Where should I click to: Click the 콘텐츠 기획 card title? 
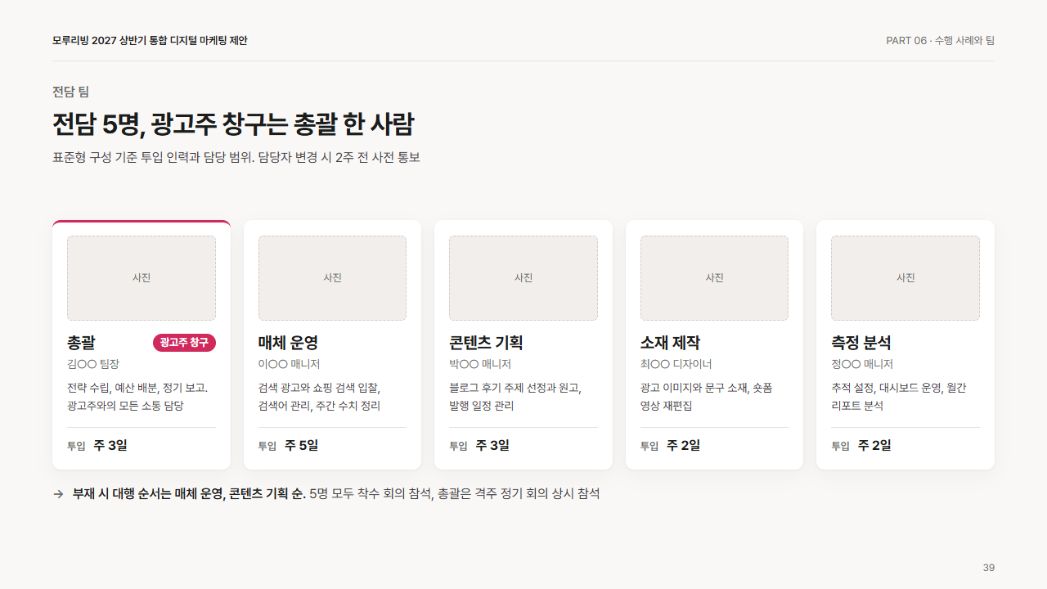click(486, 343)
